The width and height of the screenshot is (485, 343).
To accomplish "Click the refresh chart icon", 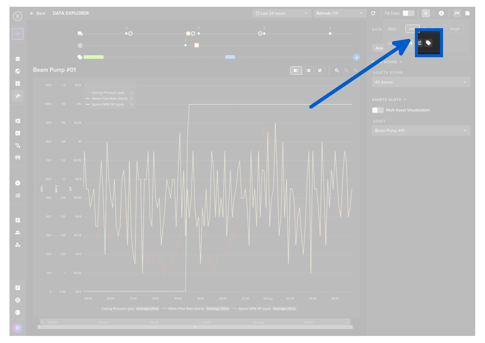I will coord(373,13).
